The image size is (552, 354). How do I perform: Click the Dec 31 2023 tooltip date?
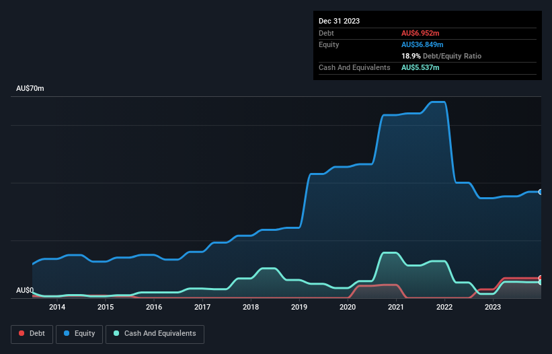pyautogui.click(x=339, y=21)
